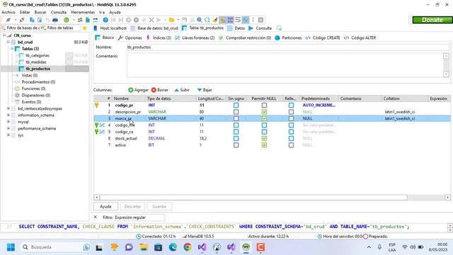Open the Consulta menu in menu bar

pyautogui.click(x=58, y=12)
